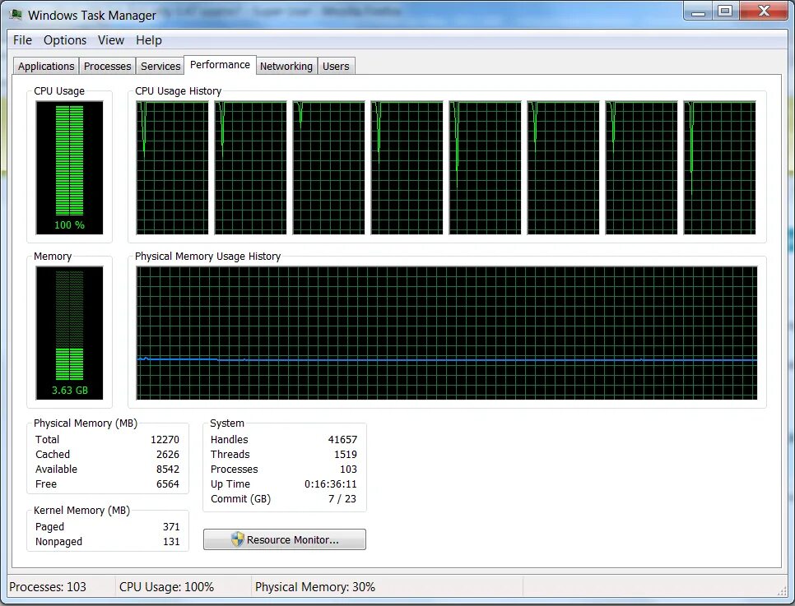This screenshot has height=606, width=795.
Task: Click the CPU Usage 100 % meter
Action: [x=69, y=168]
